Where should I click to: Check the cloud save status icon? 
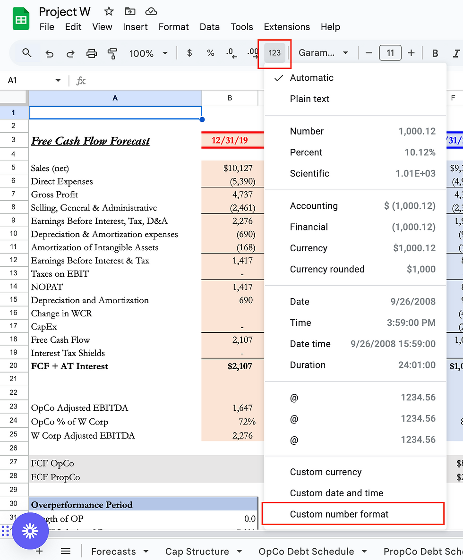[x=151, y=12]
